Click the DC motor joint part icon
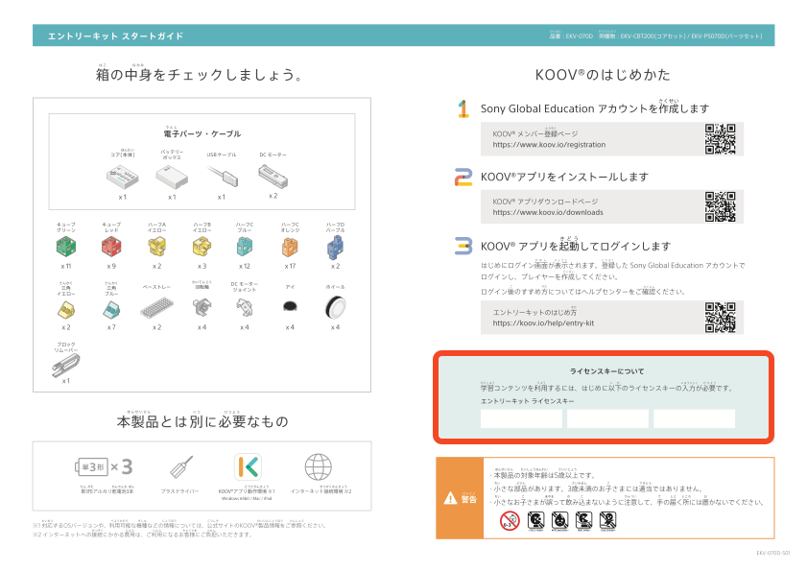 click(x=245, y=308)
